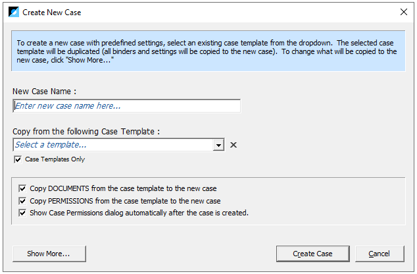Screen dimensions: 417x274
Task: Click the 'Copy DOCUMENTS from the case template' label
Action: click(123, 188)
